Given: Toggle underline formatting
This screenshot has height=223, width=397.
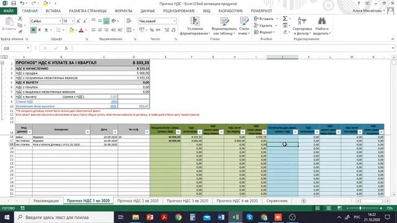Looking at the screenshot, I should [x=46, y=30].
